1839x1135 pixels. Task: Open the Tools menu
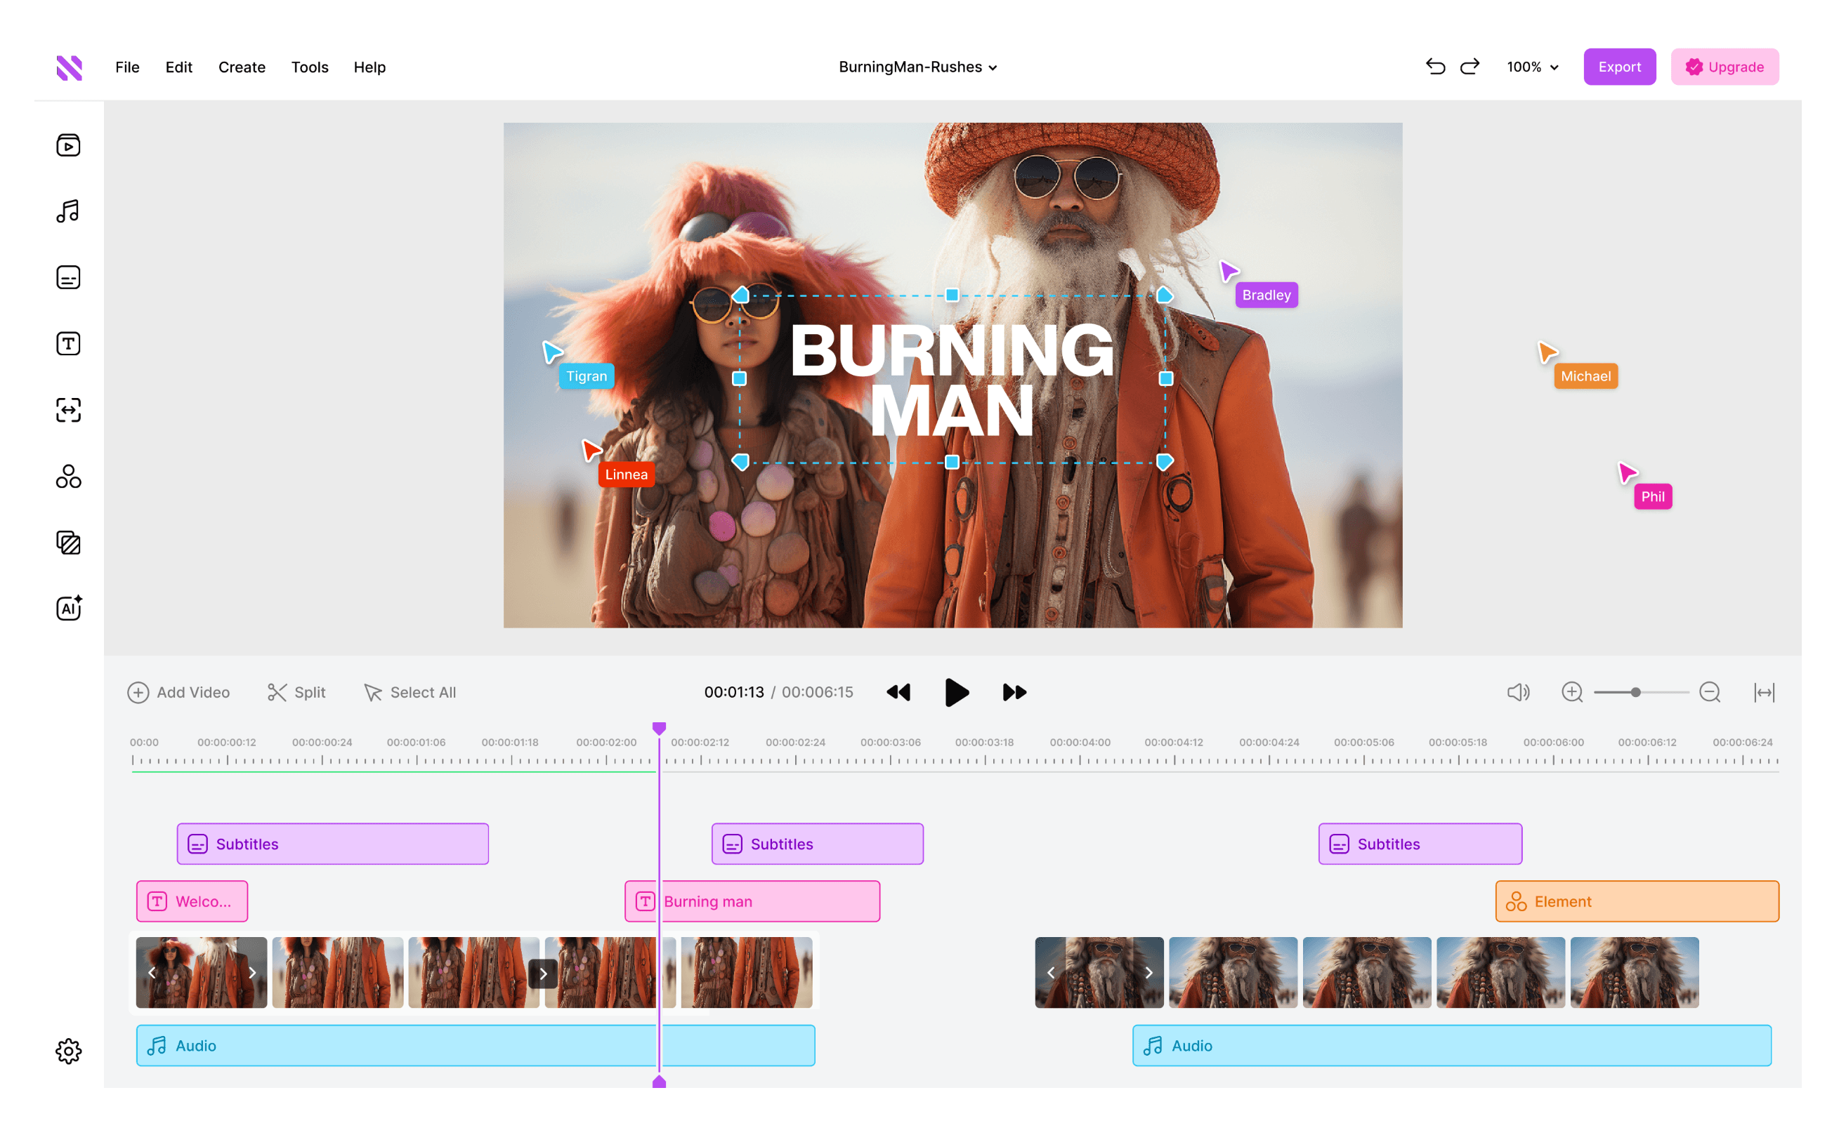coord(310,67)
